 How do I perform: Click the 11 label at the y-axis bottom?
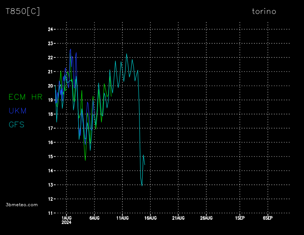pos(50,213)
